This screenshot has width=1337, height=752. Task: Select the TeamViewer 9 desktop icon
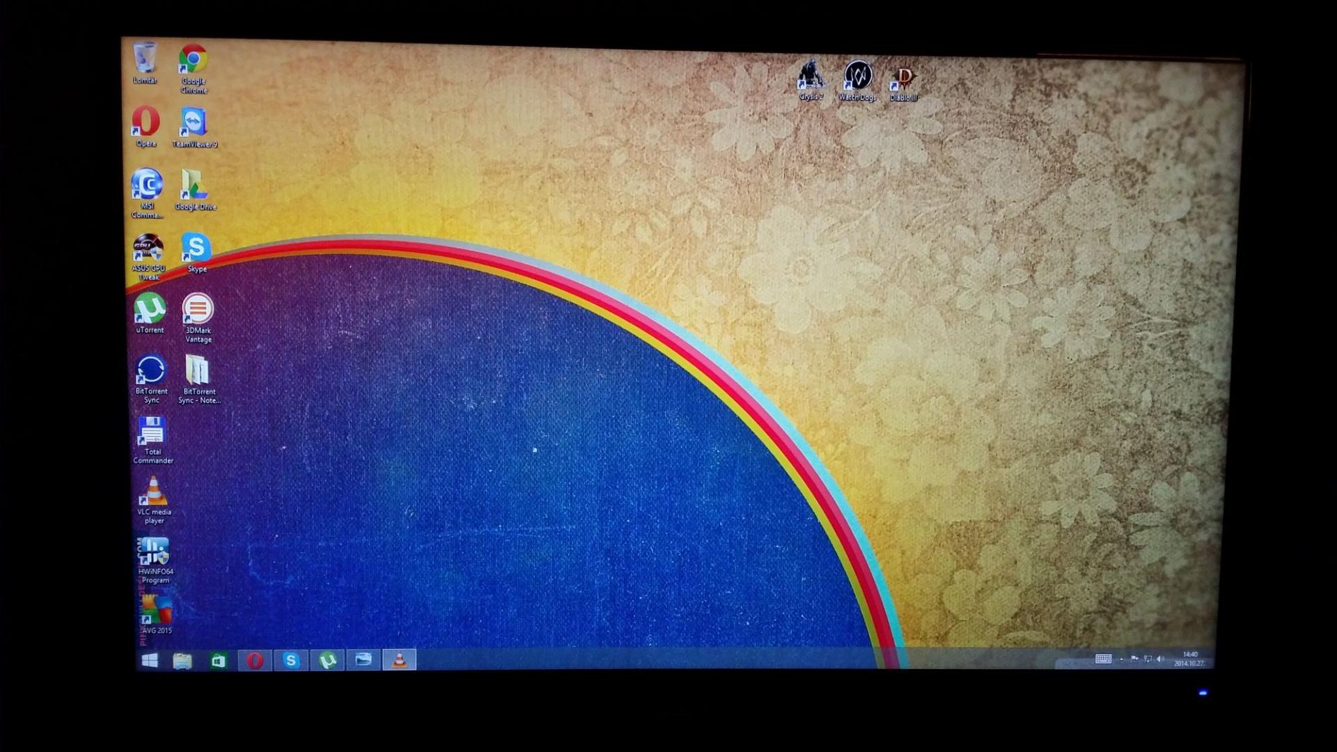(x=194, y=123)
